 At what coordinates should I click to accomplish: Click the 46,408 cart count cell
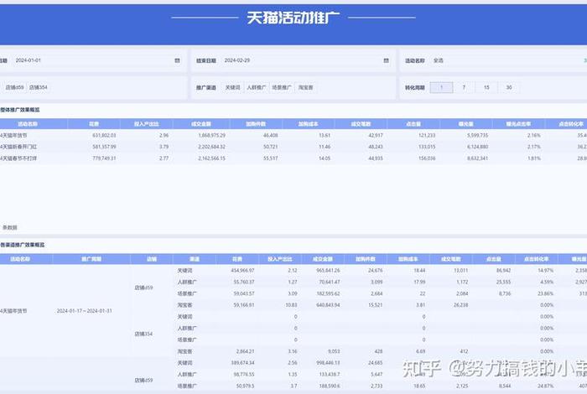tap(270, 135)
